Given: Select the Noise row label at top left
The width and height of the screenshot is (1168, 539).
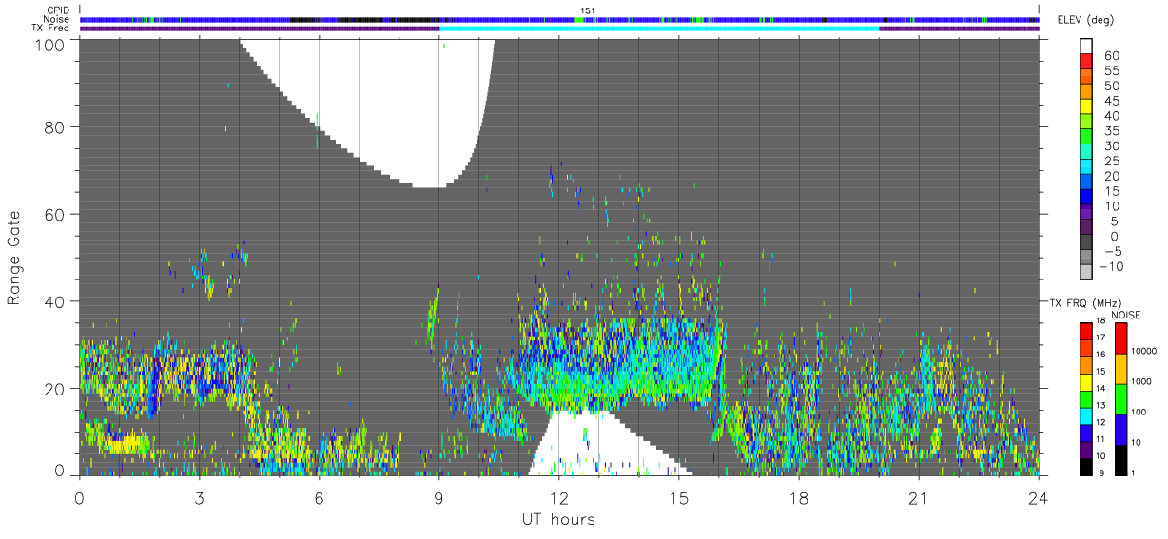Looking at the screenshot, I should [55, 20].
